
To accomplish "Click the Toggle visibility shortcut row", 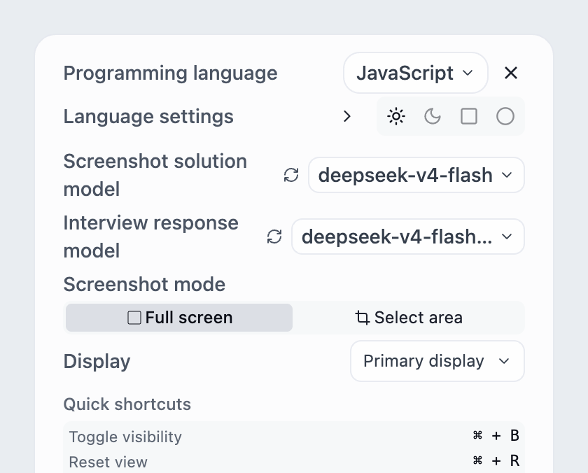I will (294, 437).
